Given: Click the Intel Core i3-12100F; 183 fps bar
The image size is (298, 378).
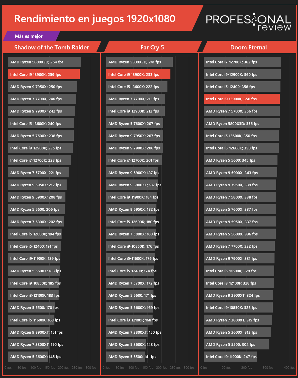Looking at the screenshot, I should click(33, 295).
